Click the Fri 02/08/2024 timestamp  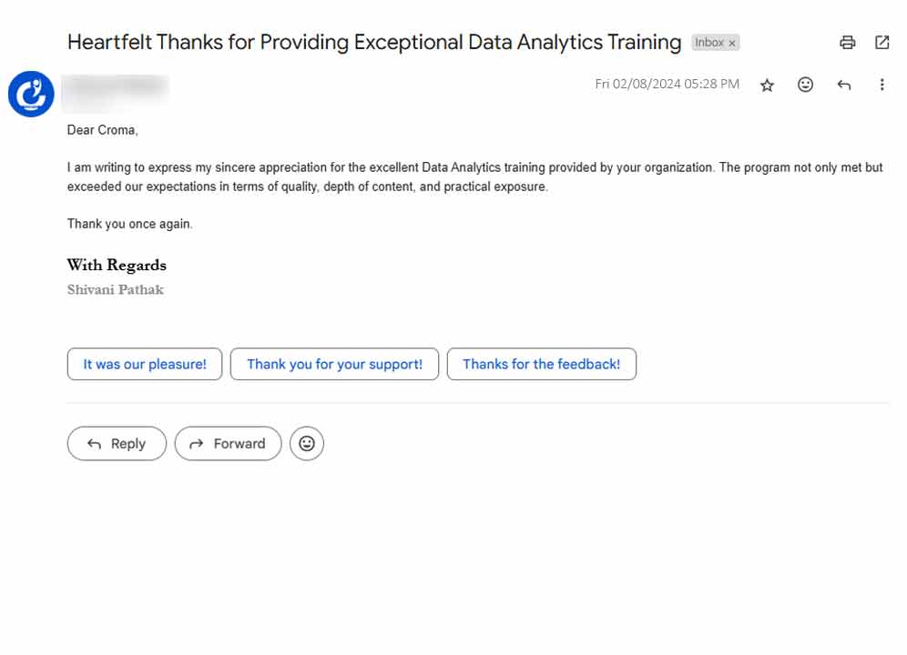click(667, 85)
